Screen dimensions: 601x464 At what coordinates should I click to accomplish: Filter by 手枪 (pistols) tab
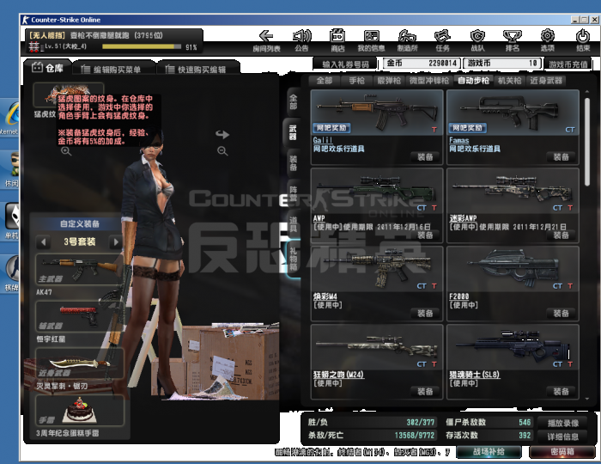point(356,81)
